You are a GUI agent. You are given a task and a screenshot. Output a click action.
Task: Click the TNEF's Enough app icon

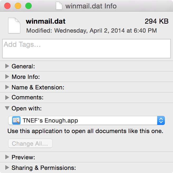tap(16, 120)
